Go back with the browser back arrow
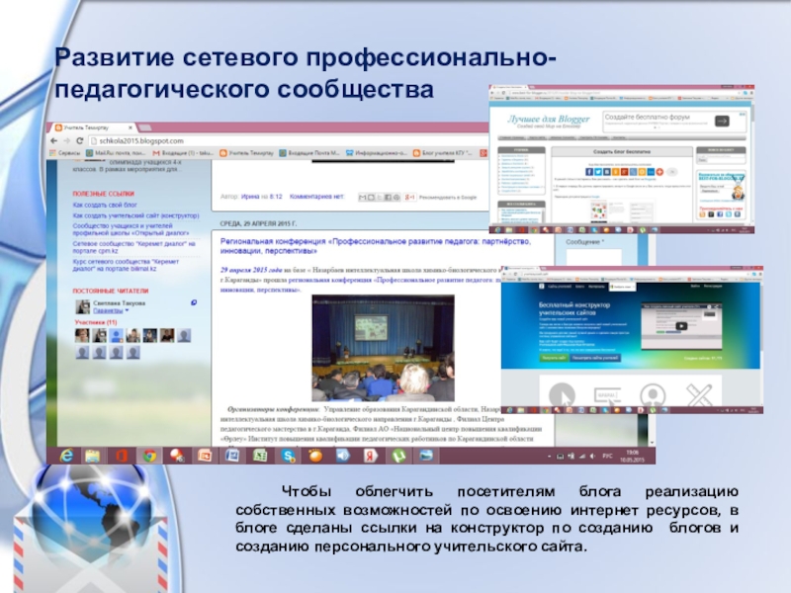The height and width of the screenshot is (593, 791). (x=53, y=140)
